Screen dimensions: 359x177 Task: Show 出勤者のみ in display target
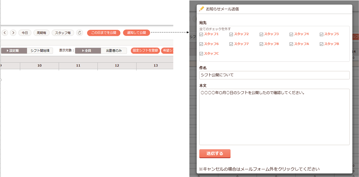click(114, 51)
